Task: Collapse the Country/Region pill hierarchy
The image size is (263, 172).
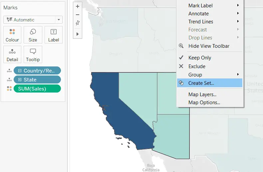Action: [x=20, y=71]
